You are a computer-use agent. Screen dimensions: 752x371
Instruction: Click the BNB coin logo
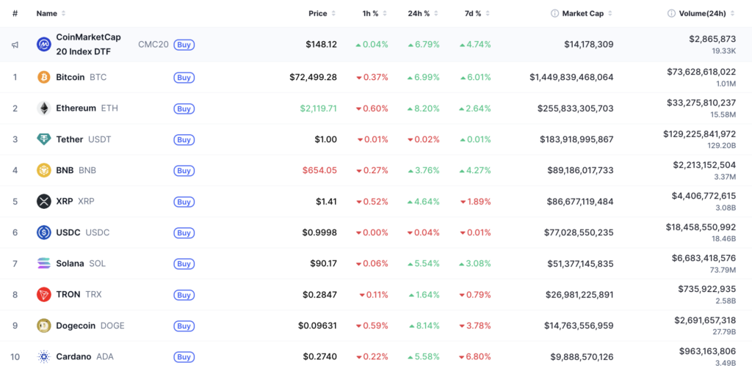pyautogui.click(x=43, y=170)
